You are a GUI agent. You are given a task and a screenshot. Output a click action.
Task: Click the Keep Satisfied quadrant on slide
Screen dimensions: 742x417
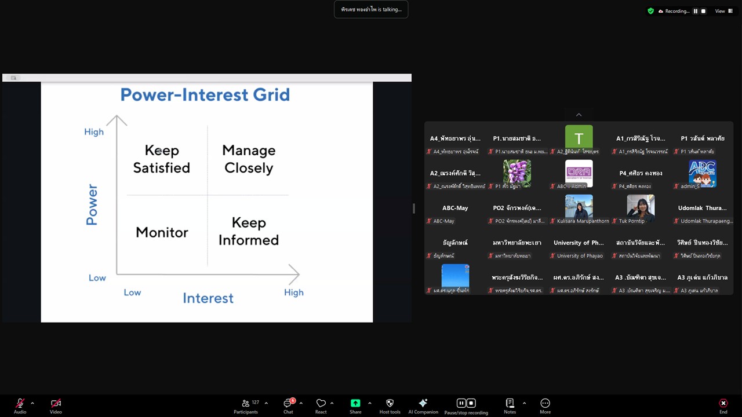162,159
